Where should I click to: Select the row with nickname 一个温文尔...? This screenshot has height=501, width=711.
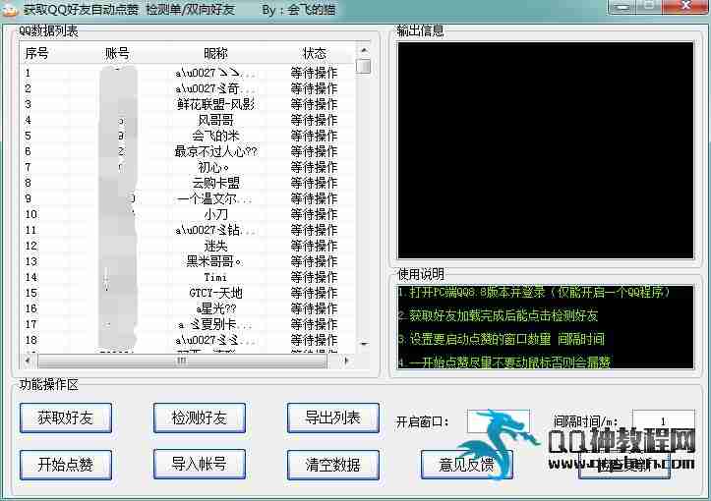188,198
